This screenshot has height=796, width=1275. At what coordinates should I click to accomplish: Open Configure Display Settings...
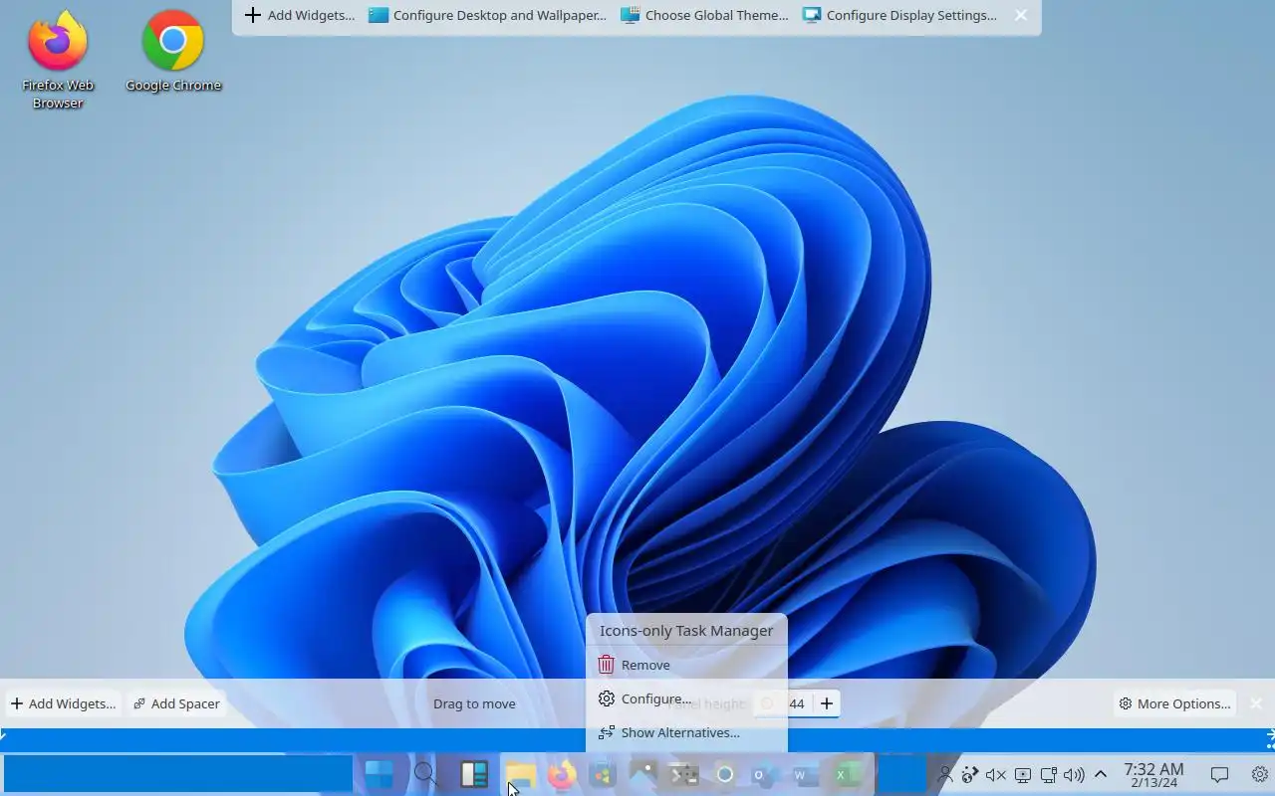coord(899,15)
